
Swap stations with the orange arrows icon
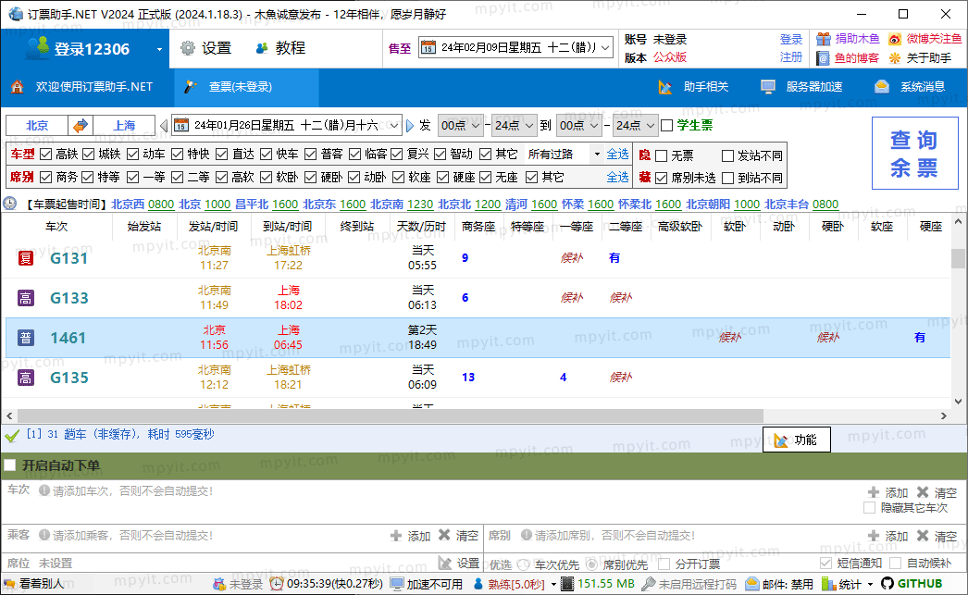pyautogui.click(x=81, y=125)
